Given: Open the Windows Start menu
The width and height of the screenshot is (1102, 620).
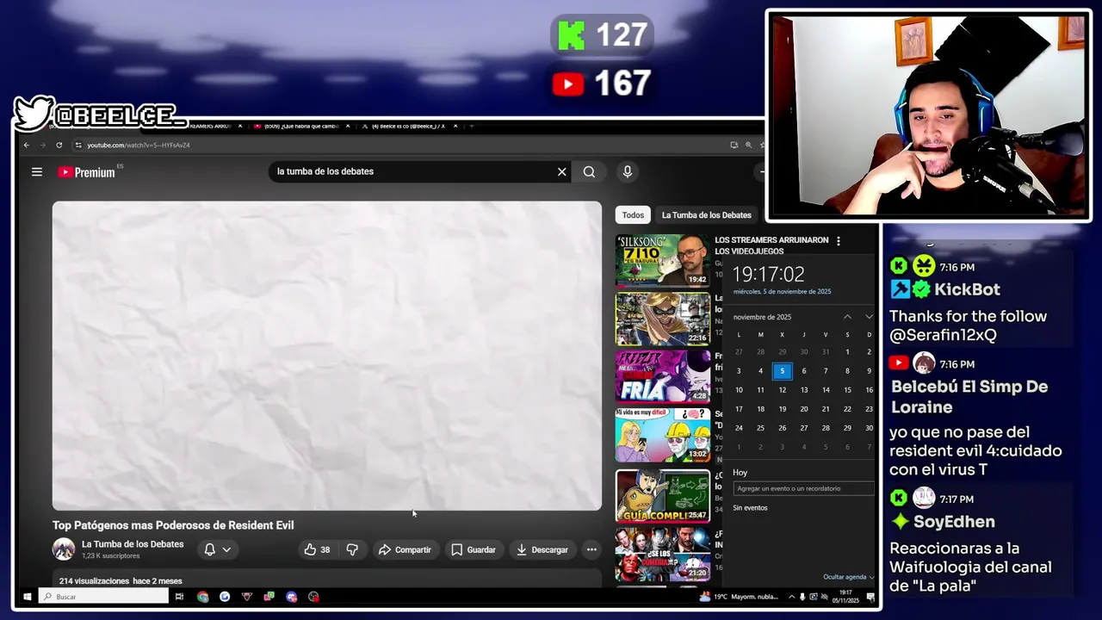Looking at the screenshot, I should click(x=27, y=597).
